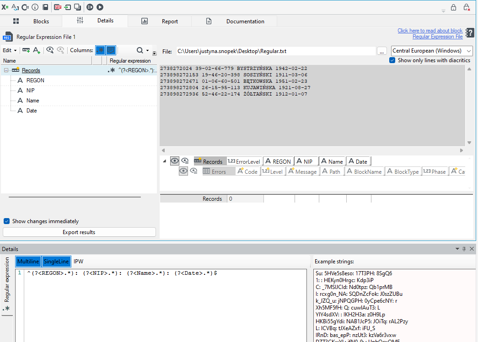Open the Edit dropdown menu
478x342 pixels.
pos(10,50)
